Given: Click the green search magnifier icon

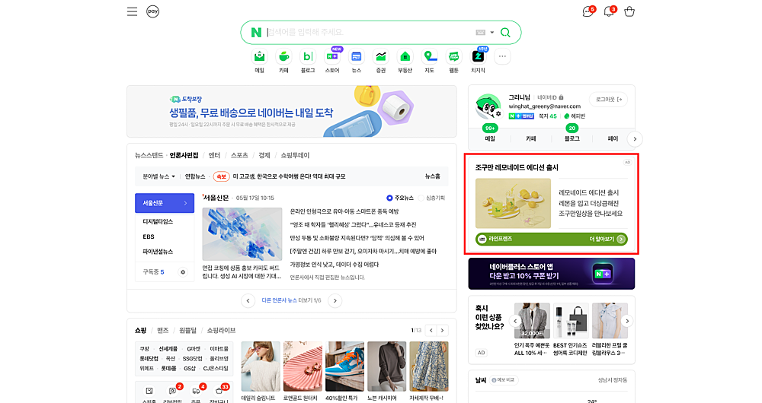Looking at the screenshot, I should pos(506,32).
